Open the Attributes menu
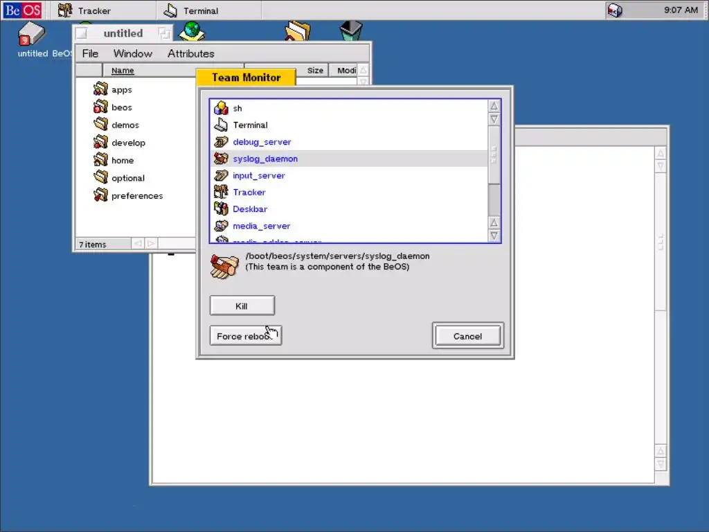 pos(191,53)
